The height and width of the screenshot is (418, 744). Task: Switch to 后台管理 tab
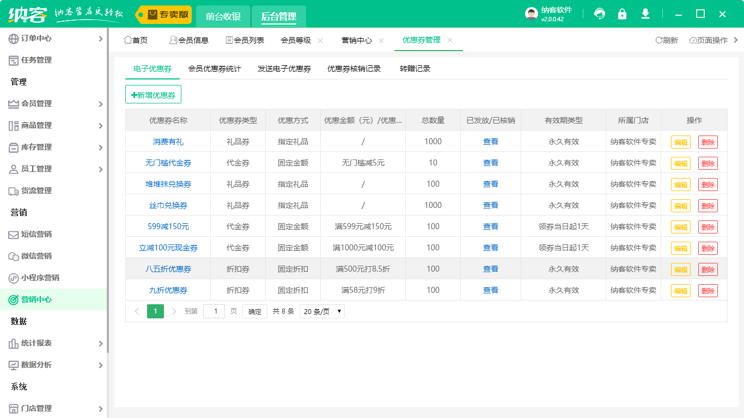click(x=279, y=16)
